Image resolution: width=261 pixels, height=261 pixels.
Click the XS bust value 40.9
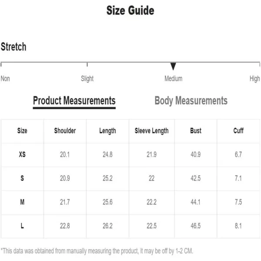pos(196,154)
